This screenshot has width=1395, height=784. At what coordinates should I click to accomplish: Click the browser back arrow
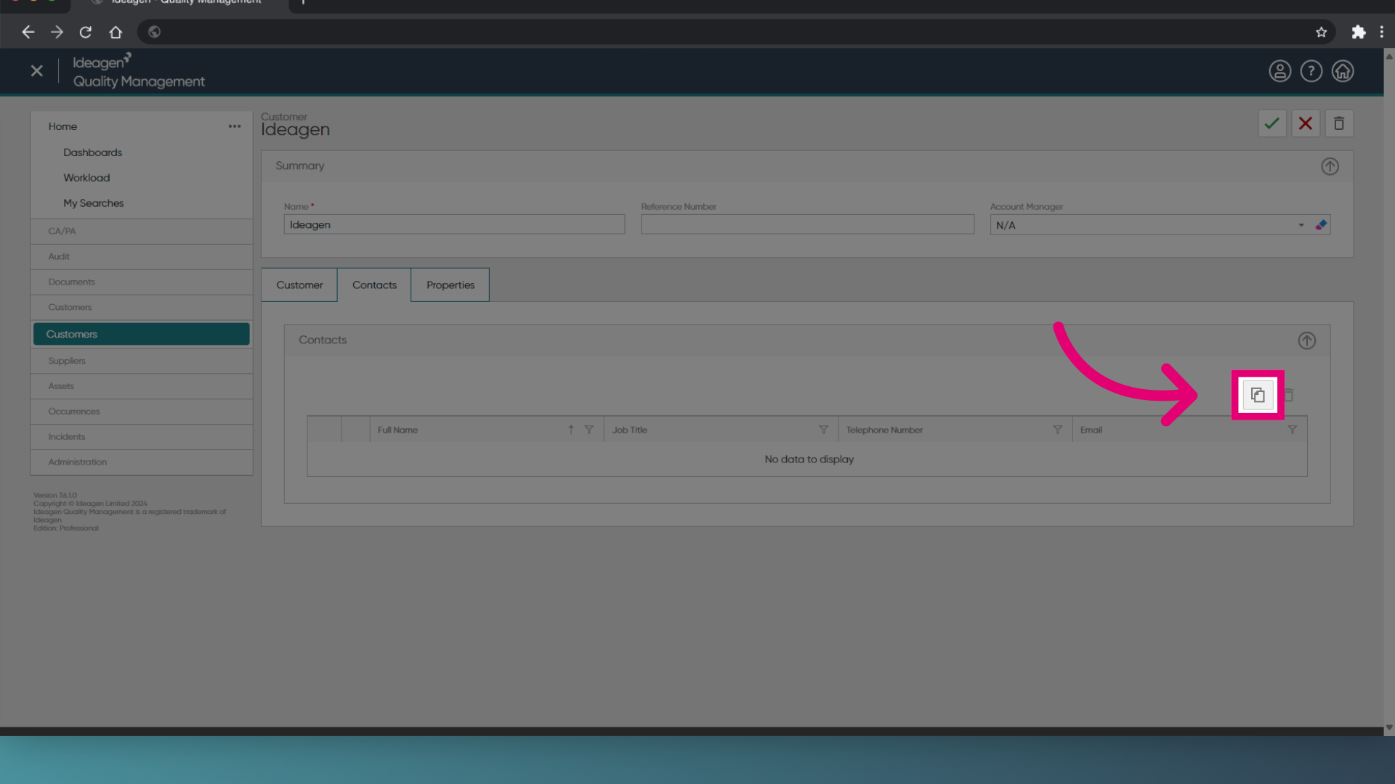point(28,32)
